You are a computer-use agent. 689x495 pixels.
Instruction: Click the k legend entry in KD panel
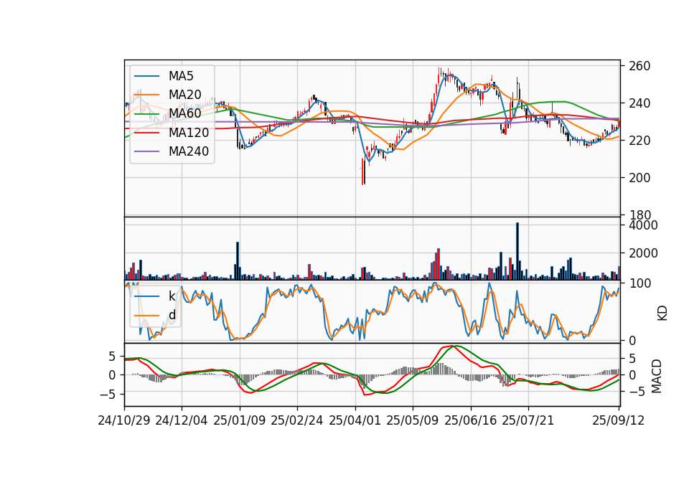point(172,296)
